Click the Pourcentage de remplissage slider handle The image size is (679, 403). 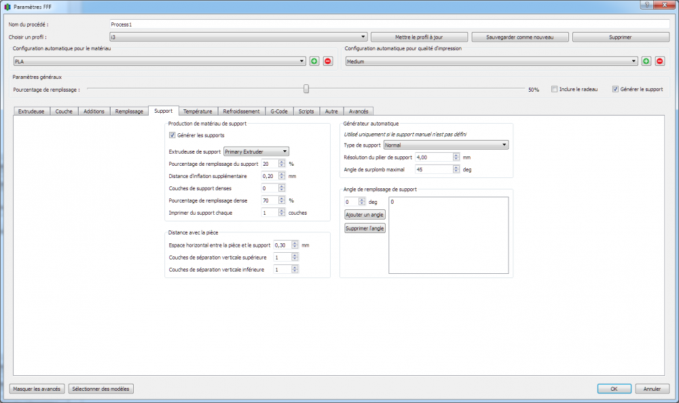coord(306,89)
